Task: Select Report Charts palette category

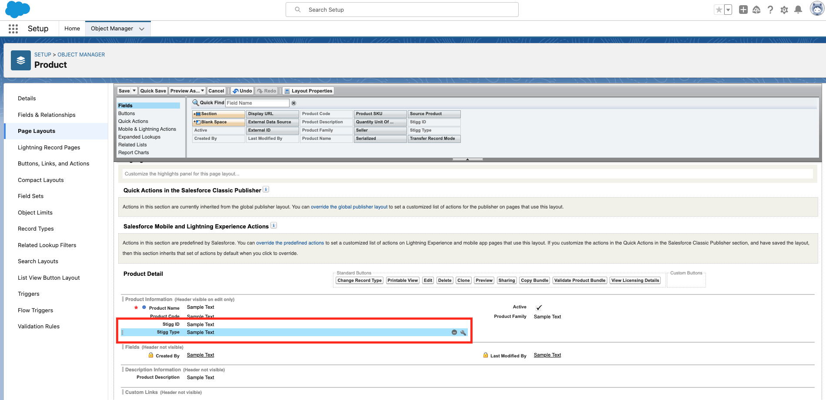Action: tap(133, 152)
